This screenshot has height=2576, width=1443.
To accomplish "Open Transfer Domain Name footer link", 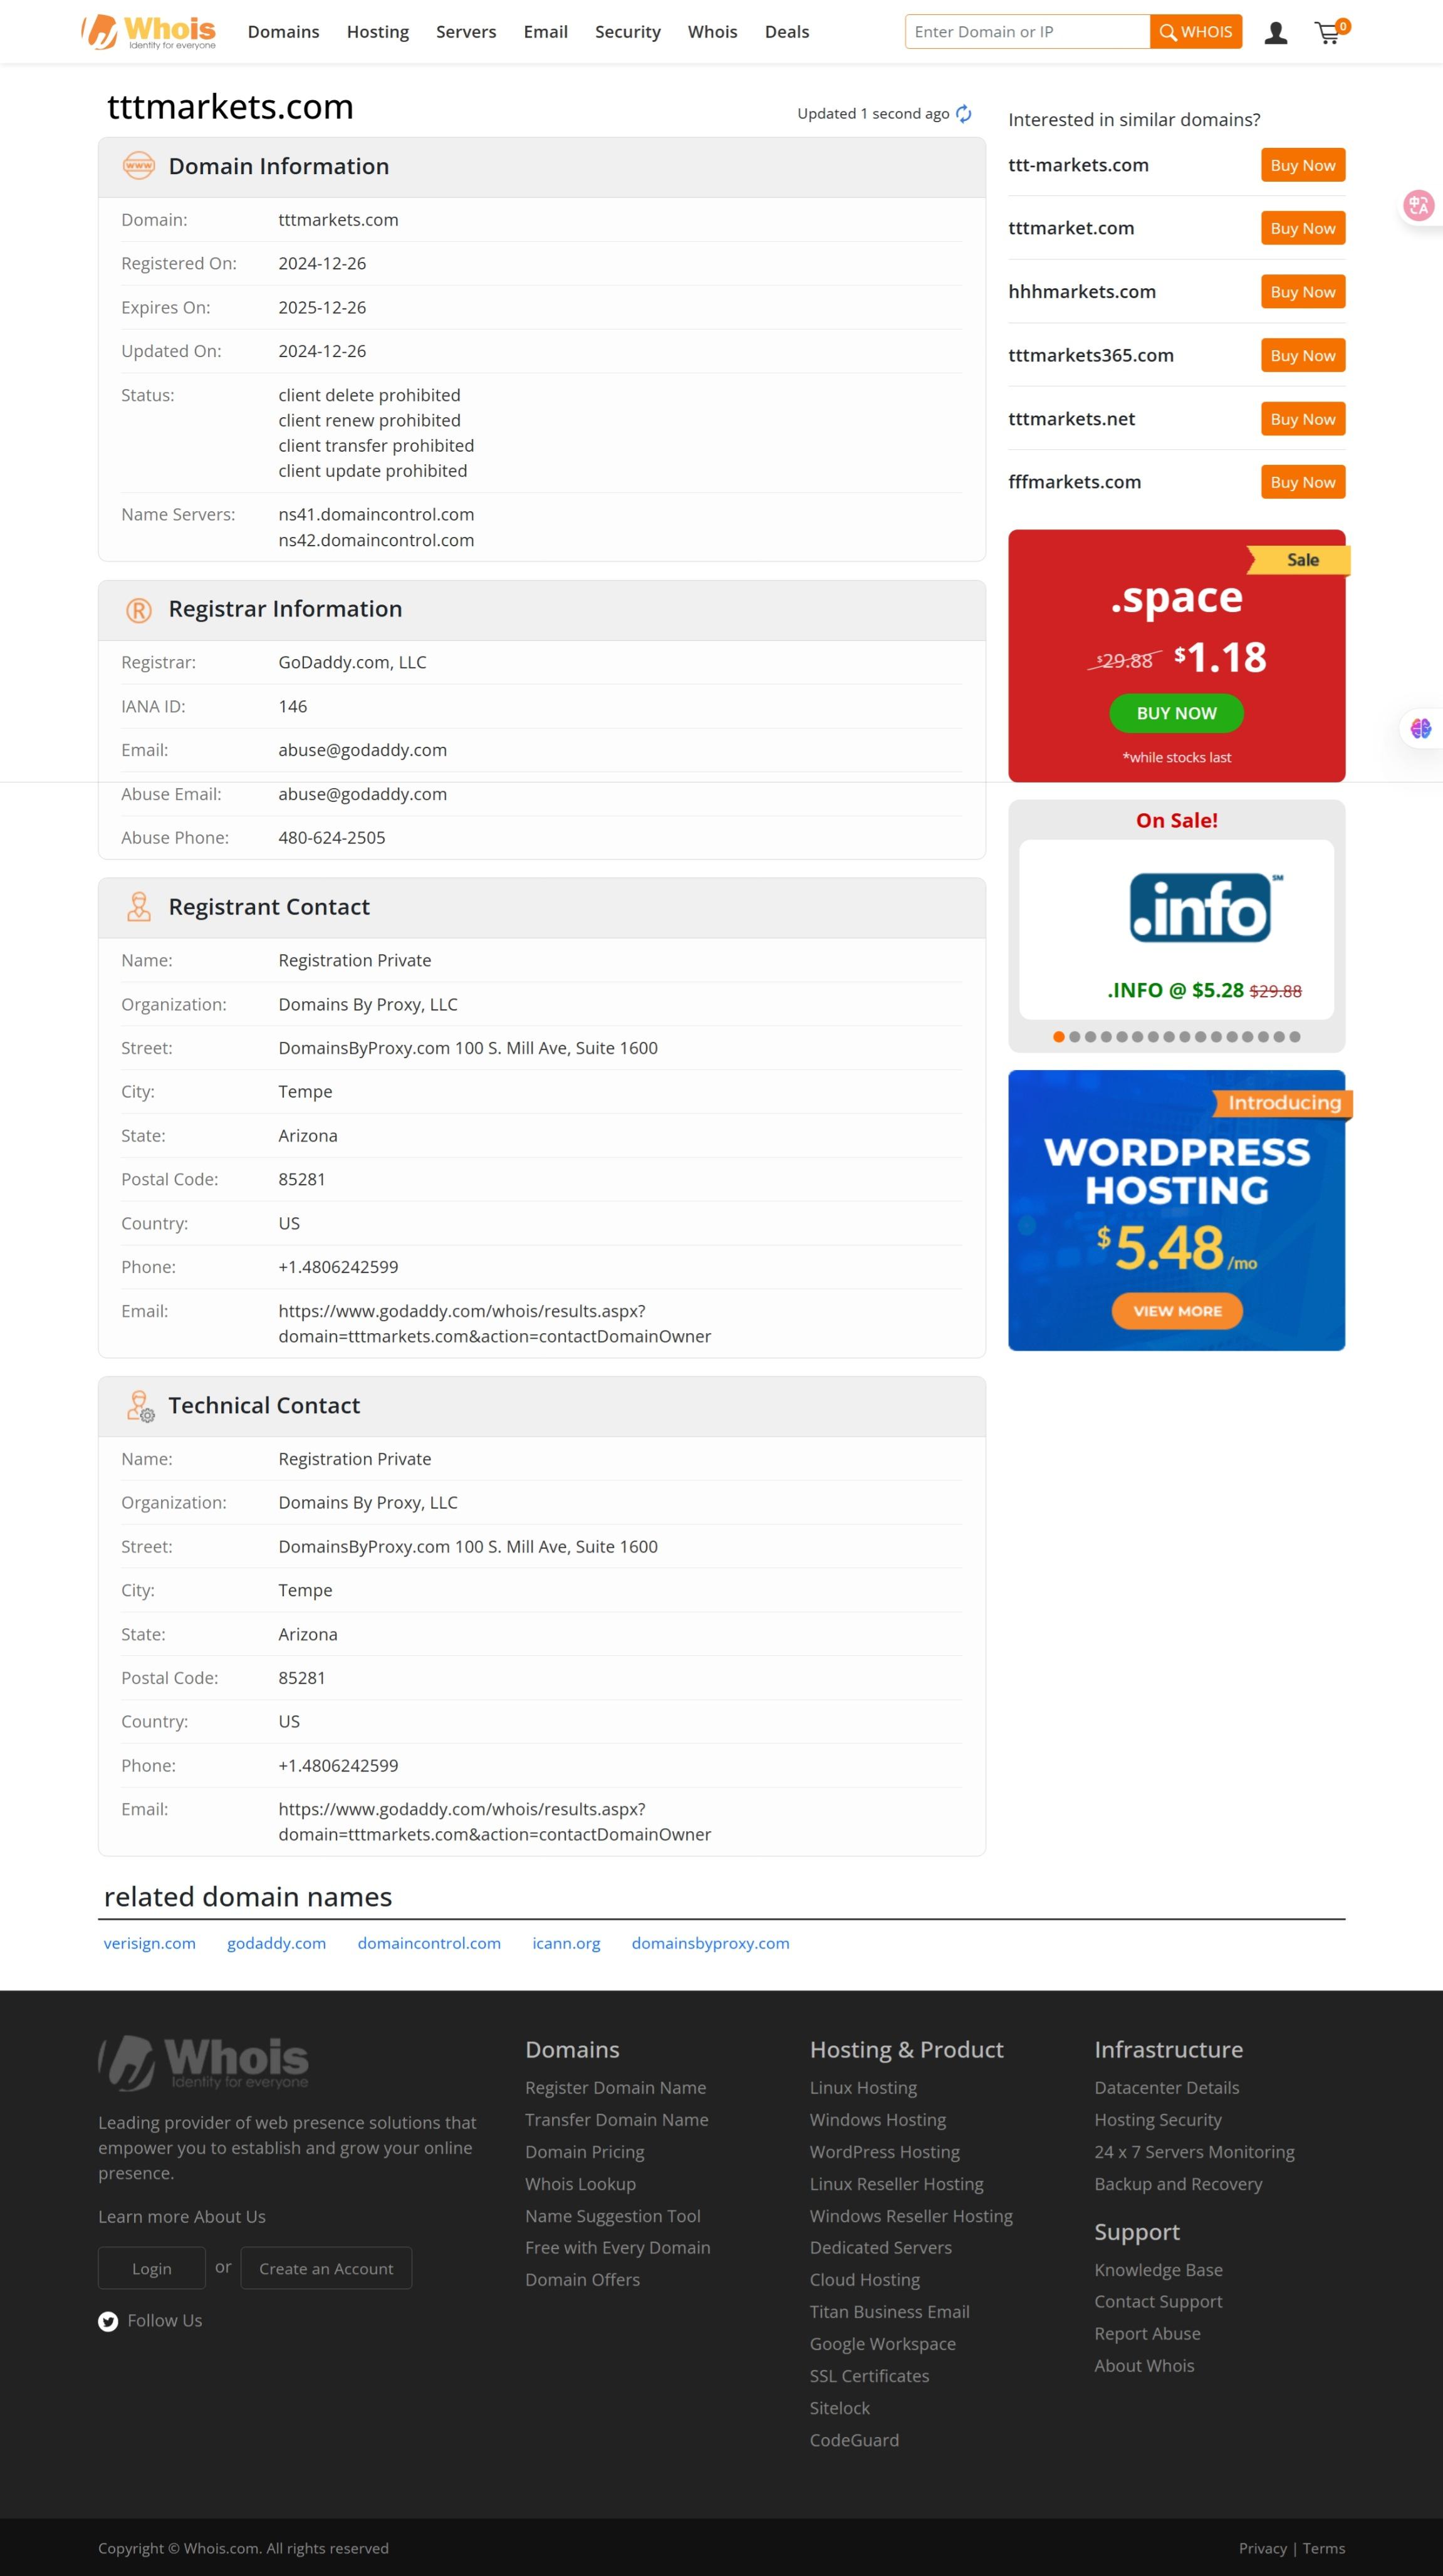I will pos(617,2120).
